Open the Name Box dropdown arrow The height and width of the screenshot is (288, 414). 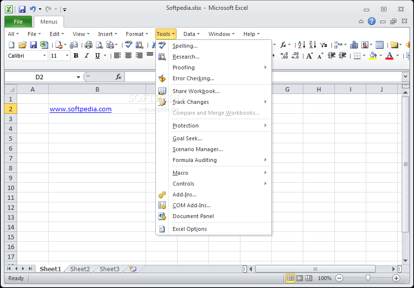coord(78,77)
